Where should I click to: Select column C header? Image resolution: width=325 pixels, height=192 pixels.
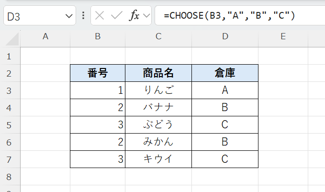[158, 36]
